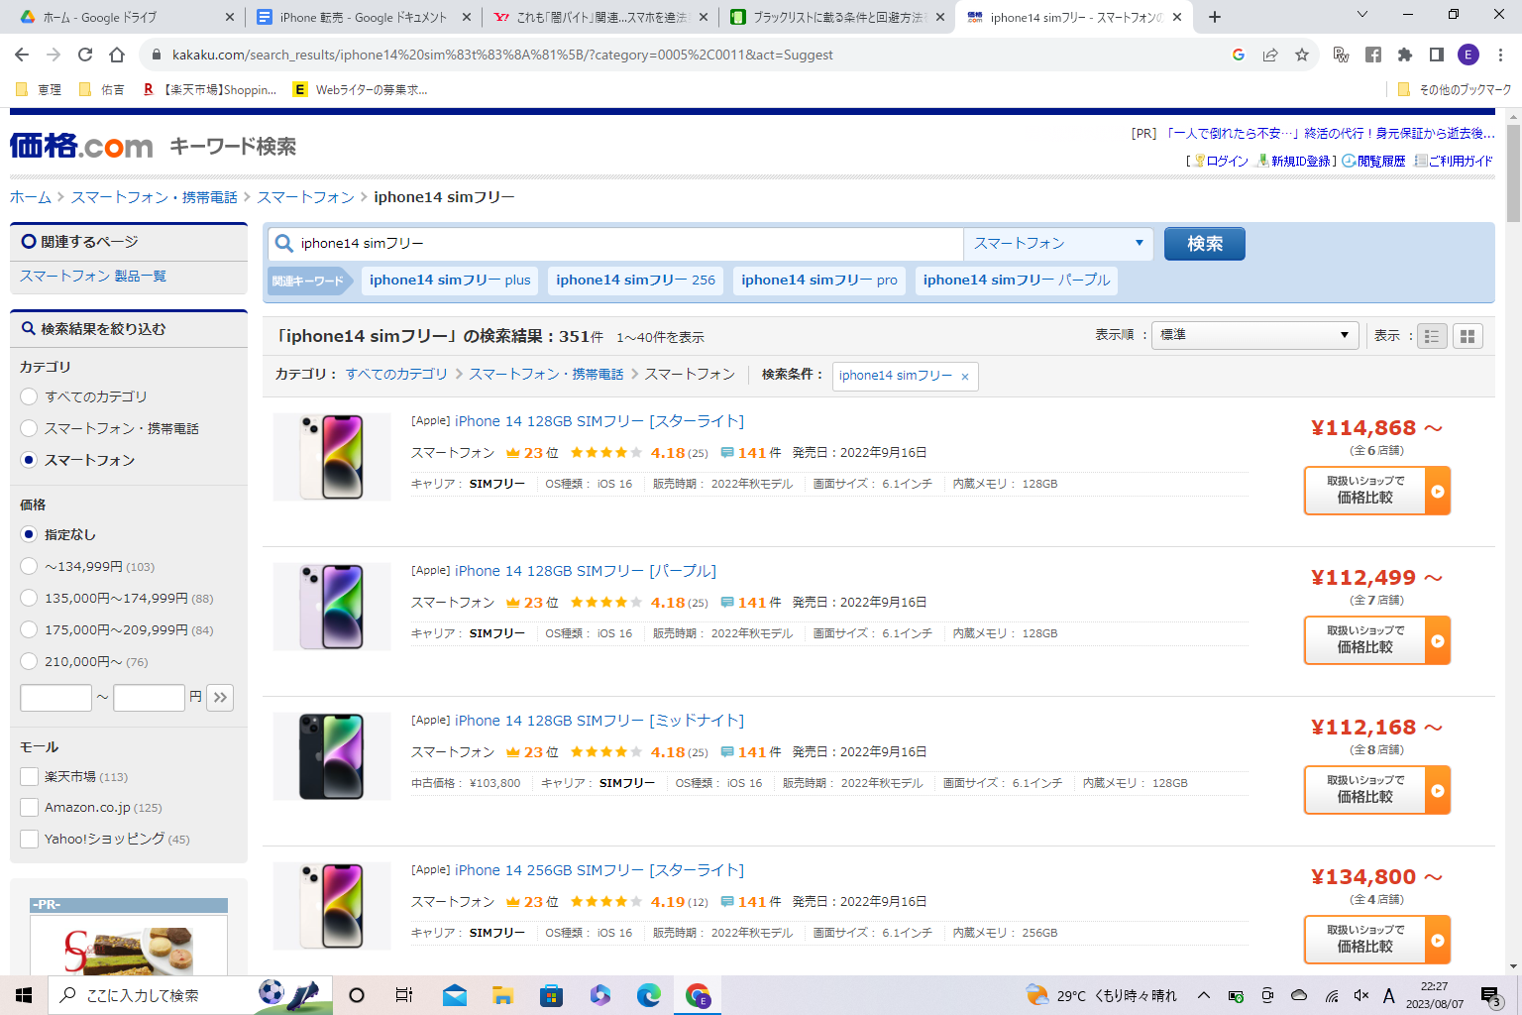Click the share page icon in address bar
This screenshot has width=1522, height=1015.
[x=1270, y=55]
